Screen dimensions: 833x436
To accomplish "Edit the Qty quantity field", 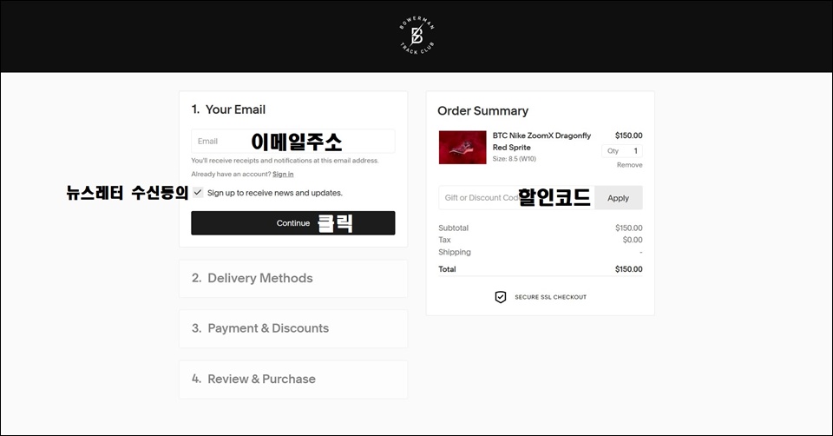I will (x=622, y=151).
